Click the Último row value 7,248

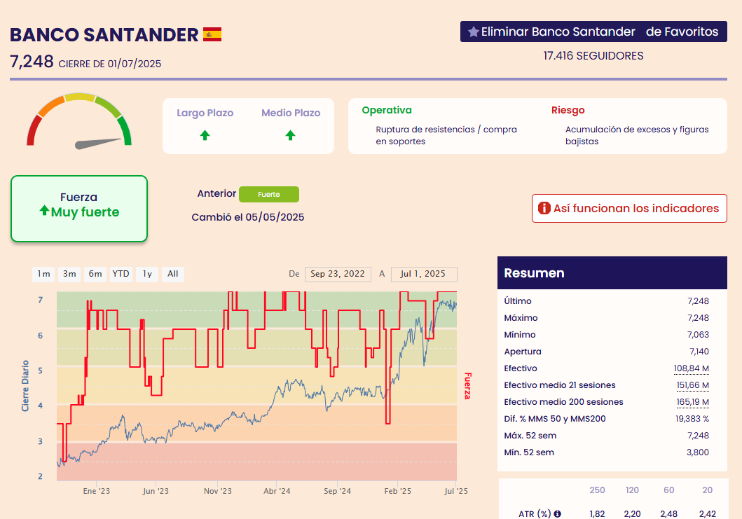tap(698, 301)
